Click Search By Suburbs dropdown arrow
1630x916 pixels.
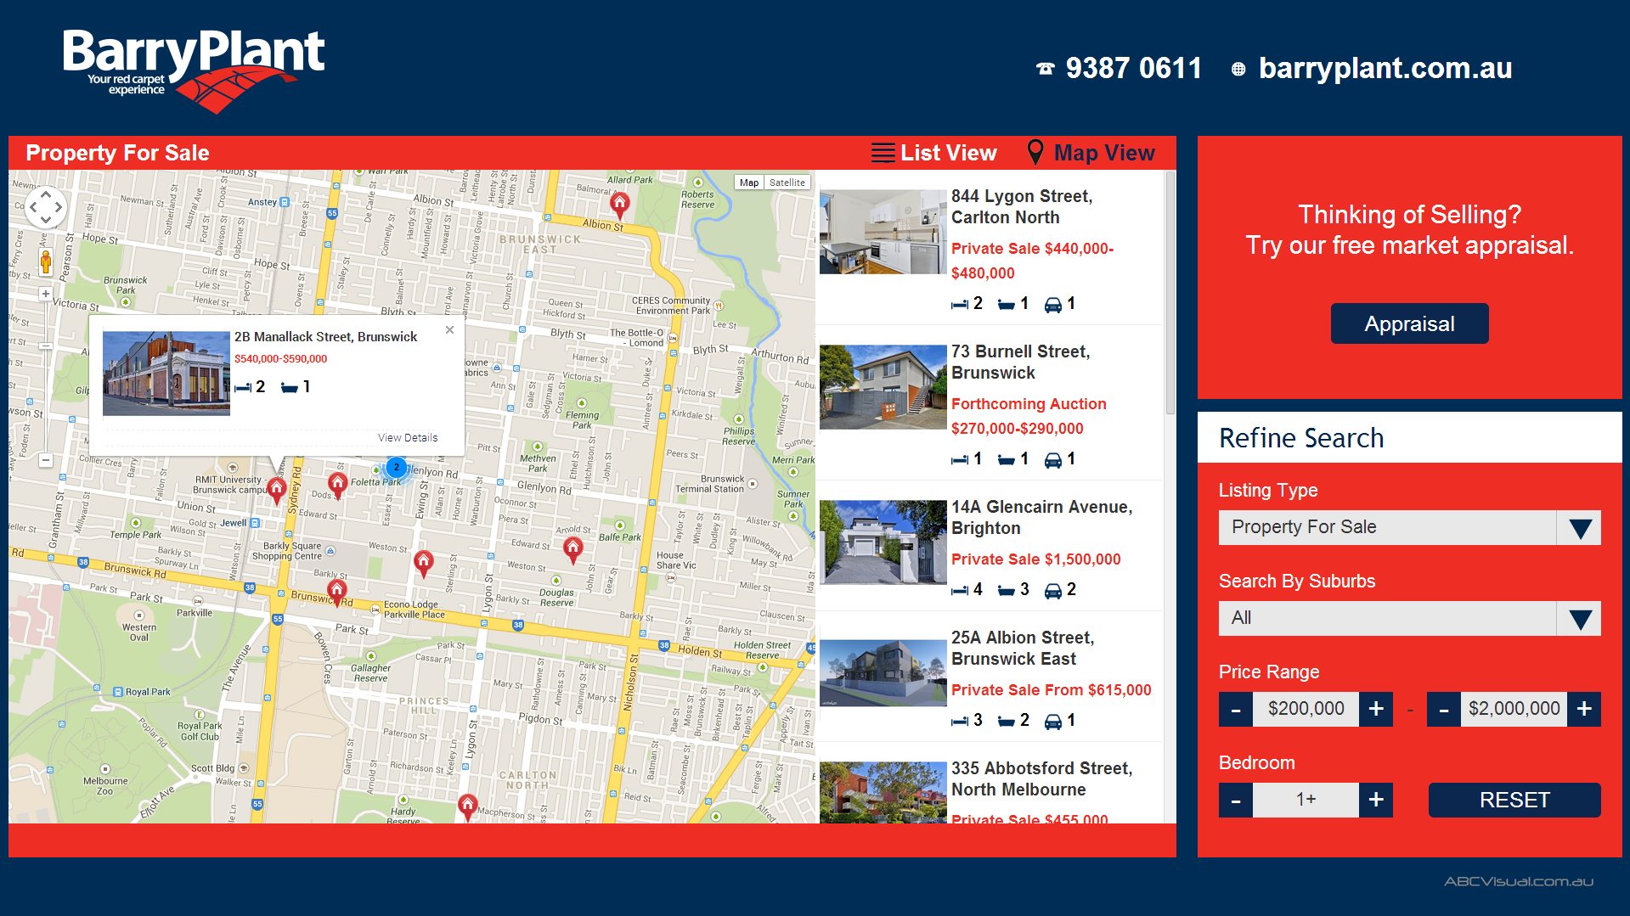pos(1580,619)
